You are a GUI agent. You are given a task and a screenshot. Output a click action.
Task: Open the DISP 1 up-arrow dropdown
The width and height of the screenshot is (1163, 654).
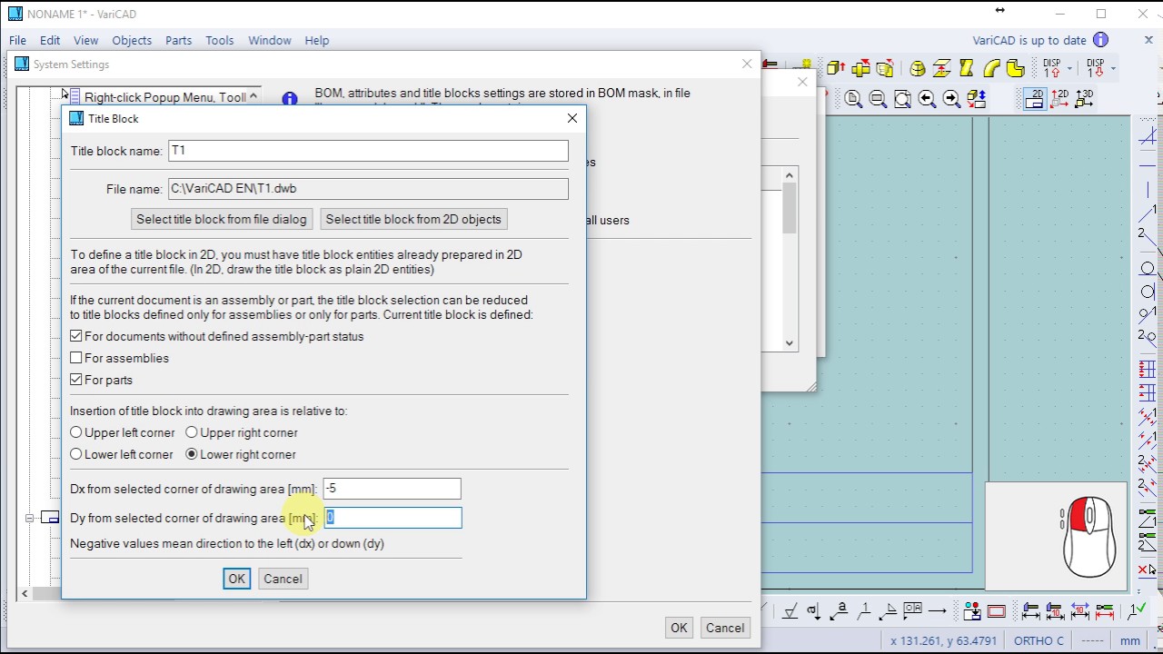click(x=1070, y=69)
